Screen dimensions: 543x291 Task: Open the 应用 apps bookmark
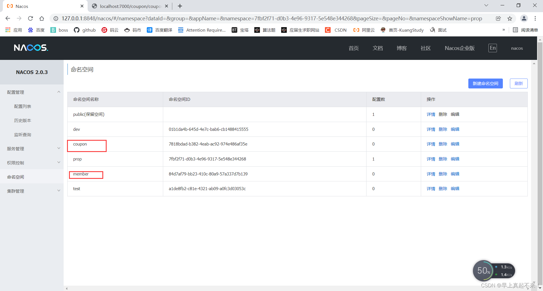[x=14, y=30]
